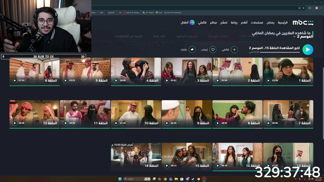The image size is (324, 182).
Task: Switch to the ذات صلة tab
Action: 159,36
